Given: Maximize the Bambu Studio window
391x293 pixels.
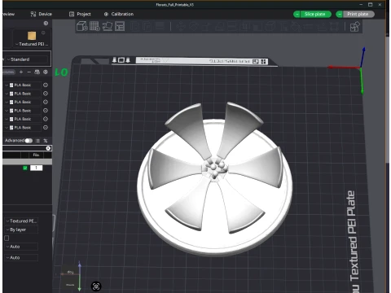Looking at the screenshot, I should (x=370, y=5).
